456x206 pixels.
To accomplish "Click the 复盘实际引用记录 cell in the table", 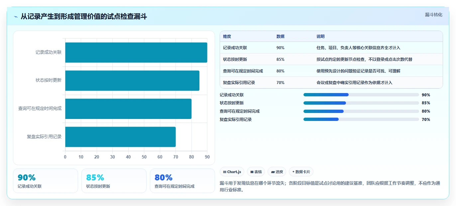I will pyautogui.click(x=239, y=83).
